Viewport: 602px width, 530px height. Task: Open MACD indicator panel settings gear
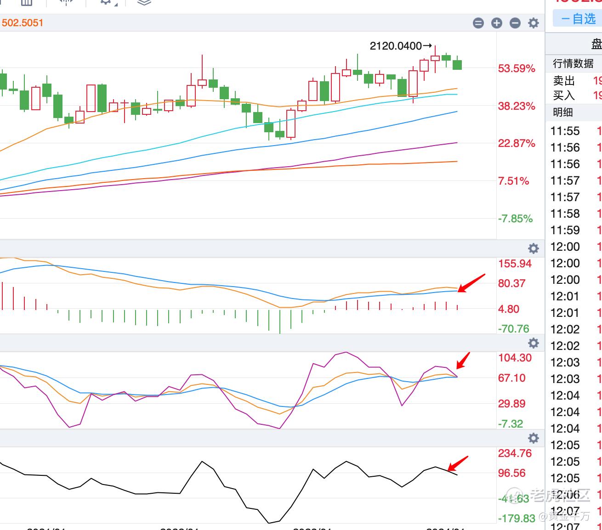pyautogui.click(x=534, y=248)
